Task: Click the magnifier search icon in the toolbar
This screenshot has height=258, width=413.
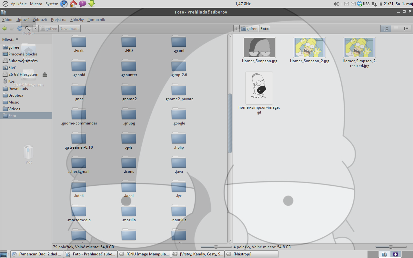Action: coord(27,28)
